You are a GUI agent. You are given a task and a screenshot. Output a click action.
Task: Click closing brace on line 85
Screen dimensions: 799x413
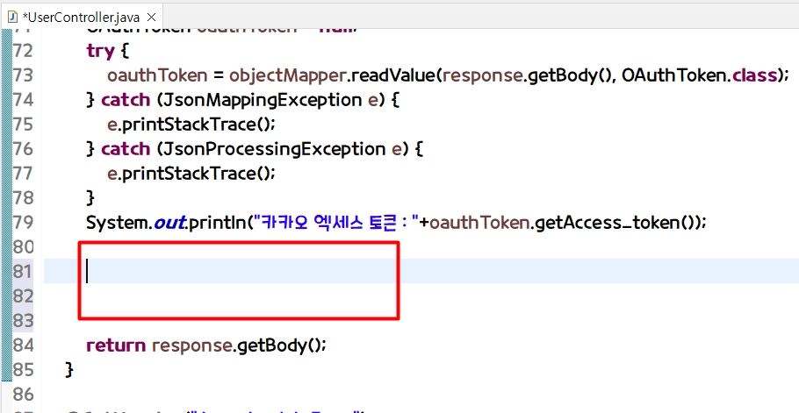coord(70,369)
